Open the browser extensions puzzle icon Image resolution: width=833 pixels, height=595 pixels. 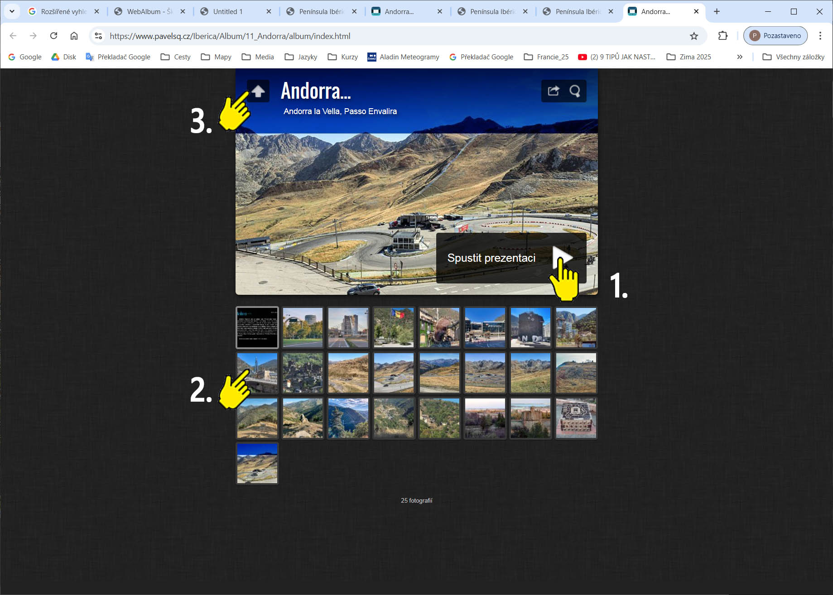coord(723,36)
